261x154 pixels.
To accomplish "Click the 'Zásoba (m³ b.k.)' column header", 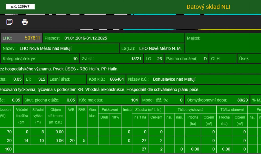I will (148, 110).
